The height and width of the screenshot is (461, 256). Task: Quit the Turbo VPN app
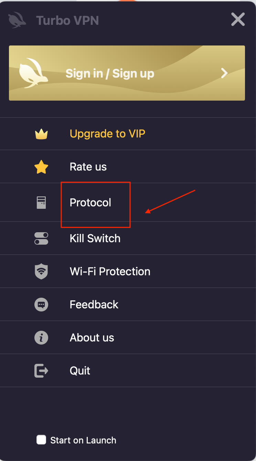tap(80, 371)
